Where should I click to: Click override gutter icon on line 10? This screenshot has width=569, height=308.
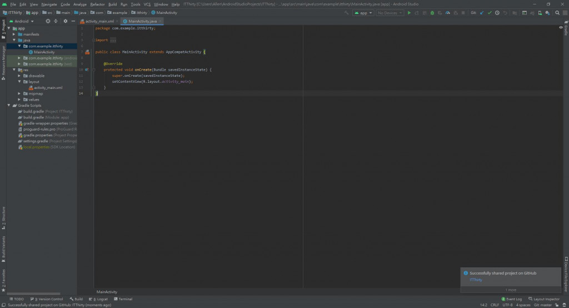click(87, 69)
